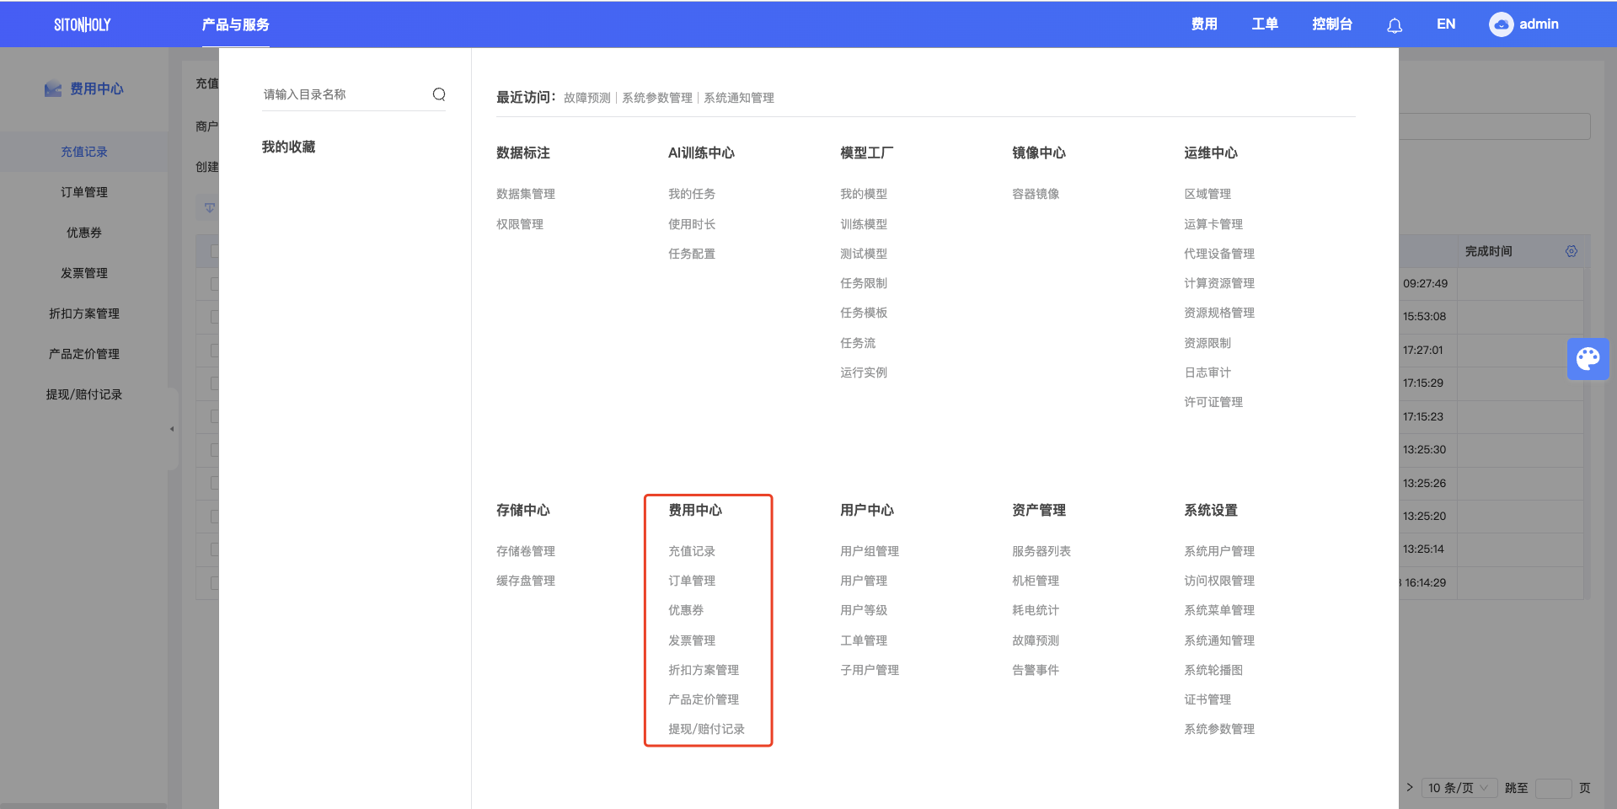
Task: Open 系统用户管理 under 系统设置
Action: [x=1219, y=551]
